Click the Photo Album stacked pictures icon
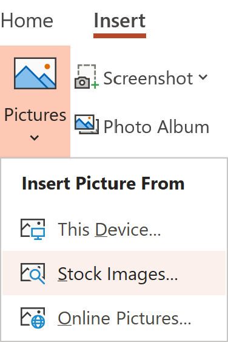 pos(87,124)
